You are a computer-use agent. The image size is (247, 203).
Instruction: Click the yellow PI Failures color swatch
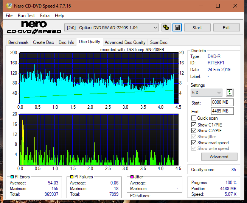[72, 177]
